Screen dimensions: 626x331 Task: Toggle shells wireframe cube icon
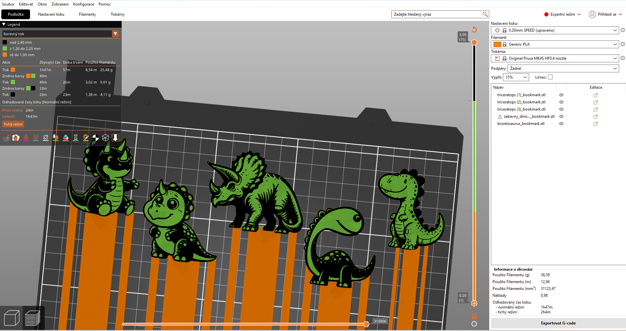tap(105, 138)
